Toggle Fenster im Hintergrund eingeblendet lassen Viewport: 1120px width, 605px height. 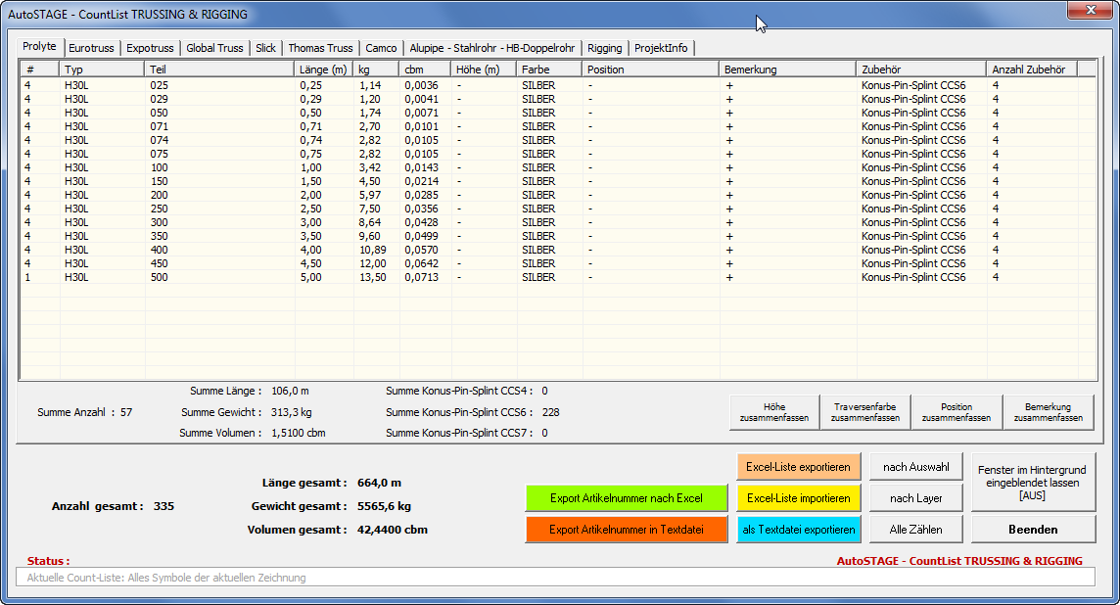pos(1032,483)
